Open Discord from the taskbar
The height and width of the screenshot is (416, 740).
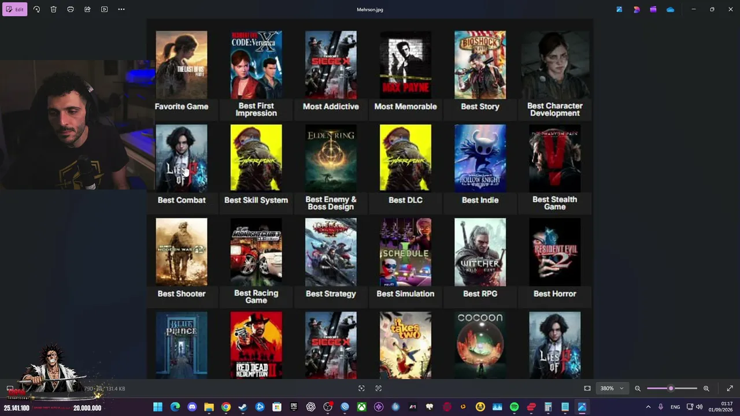pyautogui.click(x=192, y=407)
